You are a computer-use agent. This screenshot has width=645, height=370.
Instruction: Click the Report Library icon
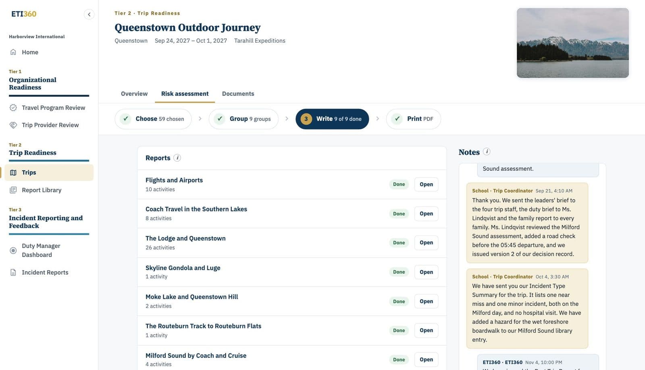tap(13, 190)
